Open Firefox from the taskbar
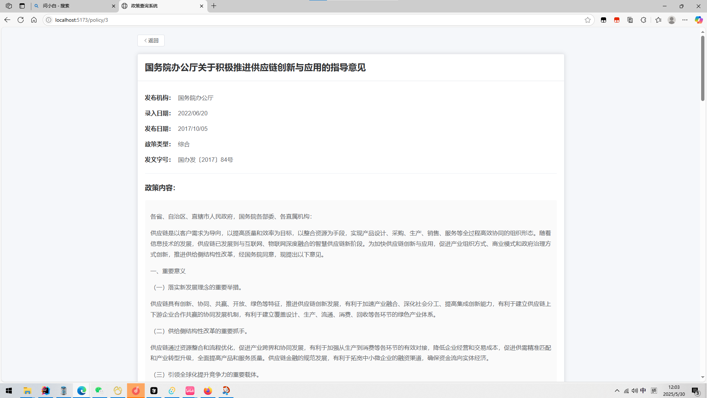The height and width of the screenshot is (398, 707). (x=208, y=391)
